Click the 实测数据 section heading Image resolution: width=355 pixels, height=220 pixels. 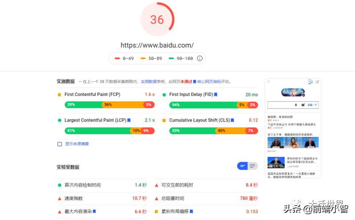[x=66, y=81]
